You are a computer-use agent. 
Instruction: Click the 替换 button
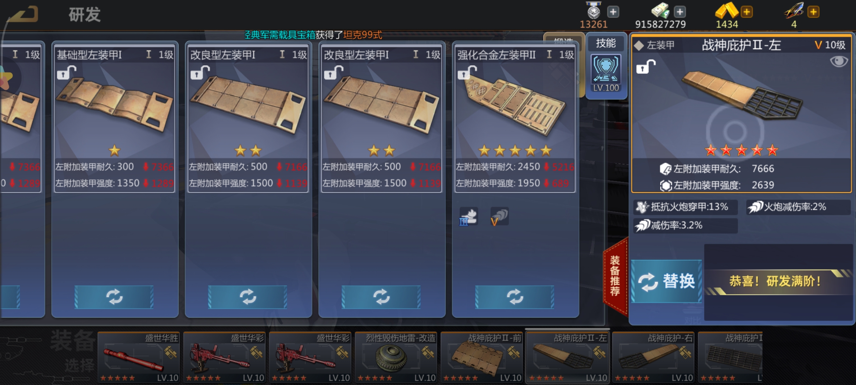666,282
